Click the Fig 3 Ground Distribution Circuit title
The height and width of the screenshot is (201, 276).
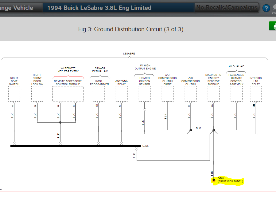(131, 29)
